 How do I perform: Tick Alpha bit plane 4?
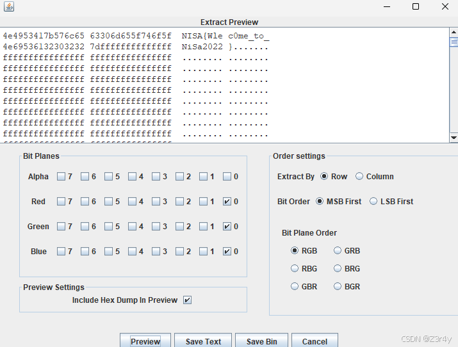[132, 176]
